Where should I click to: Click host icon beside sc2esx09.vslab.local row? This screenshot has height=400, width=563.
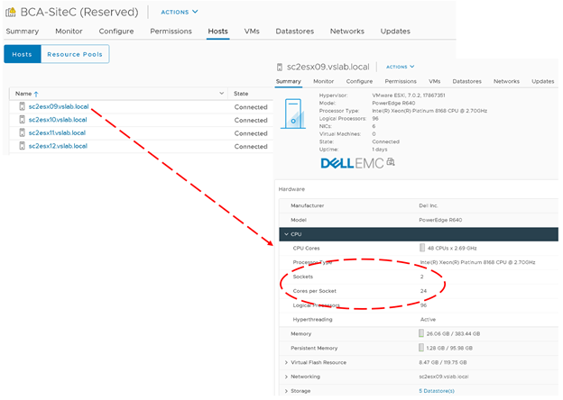coord(22,106)
